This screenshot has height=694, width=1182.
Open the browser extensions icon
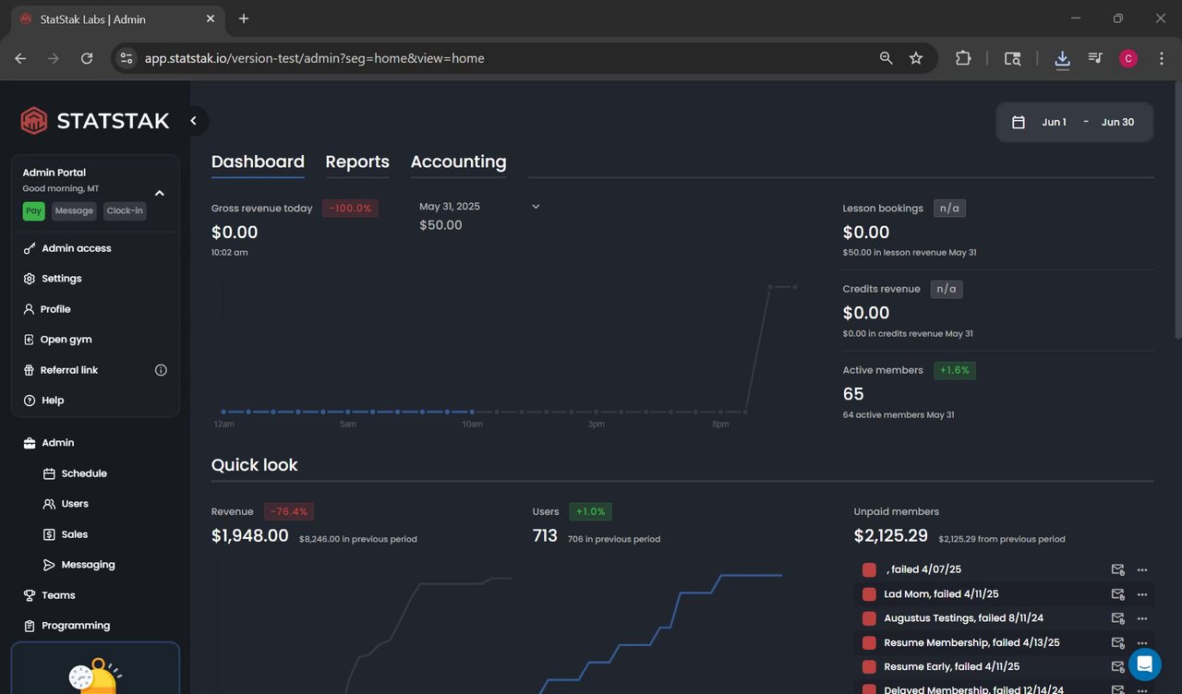click(x=963, y=58)
